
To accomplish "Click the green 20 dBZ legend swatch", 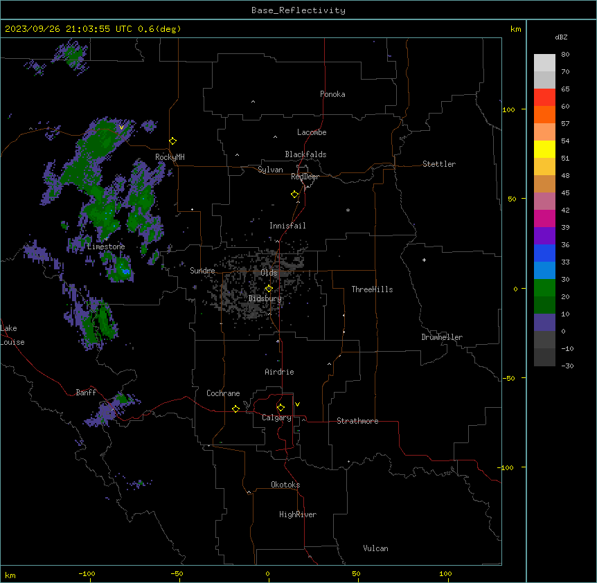I will [544, 288].
